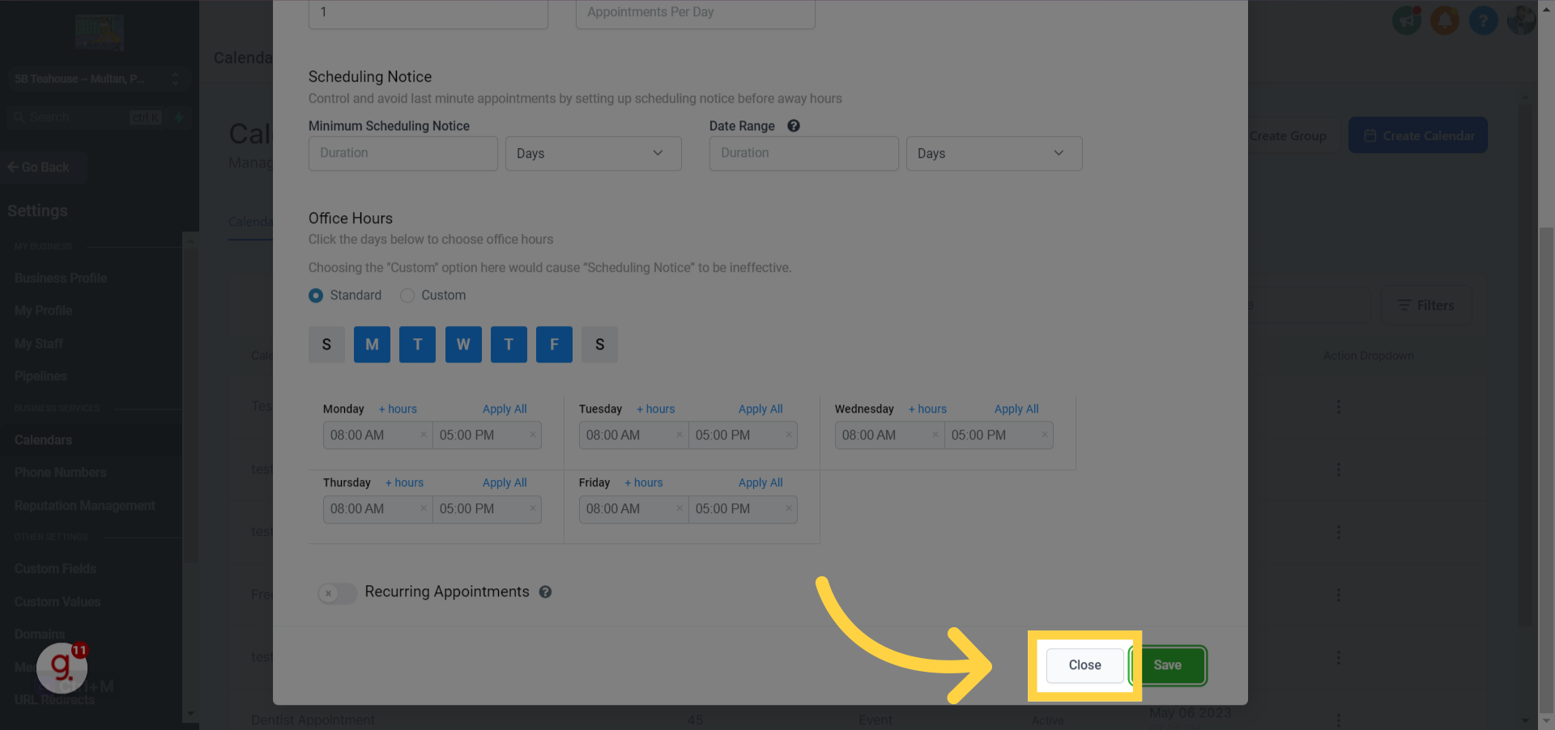Toggle Recurring Appointments switch
The image size is (1555, 730).
click(x=337, y=593)
